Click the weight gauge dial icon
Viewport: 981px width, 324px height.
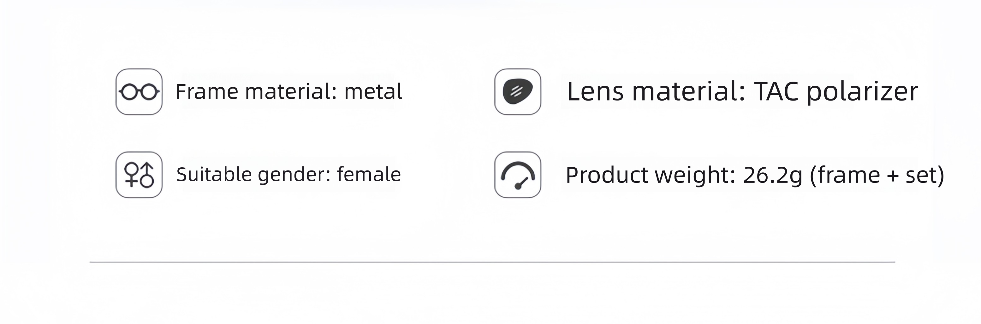click(x=518, y=175)
